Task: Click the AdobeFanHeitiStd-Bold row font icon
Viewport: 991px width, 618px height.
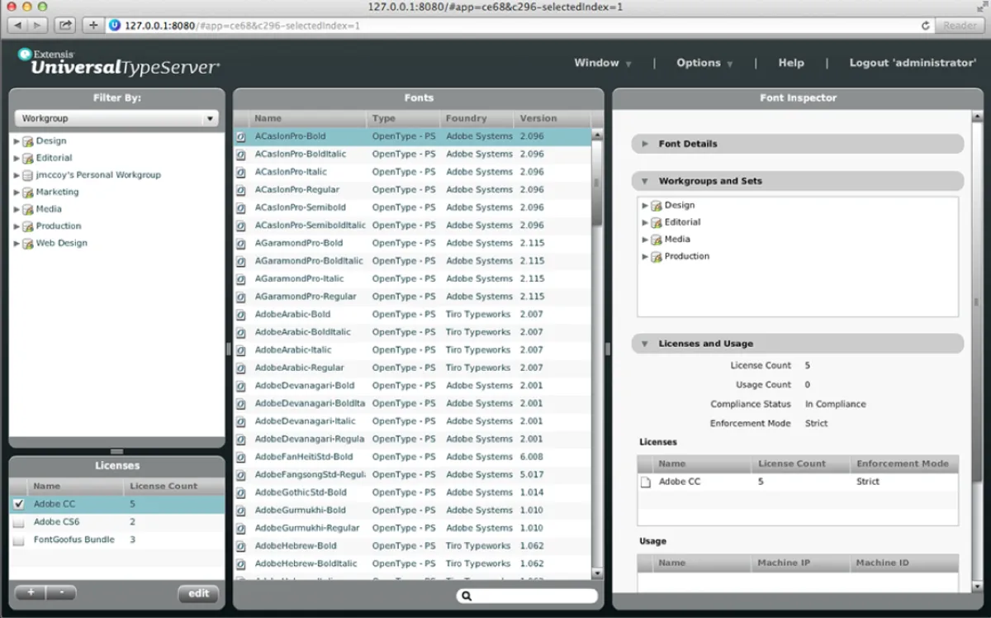Action: pos(241,457)
